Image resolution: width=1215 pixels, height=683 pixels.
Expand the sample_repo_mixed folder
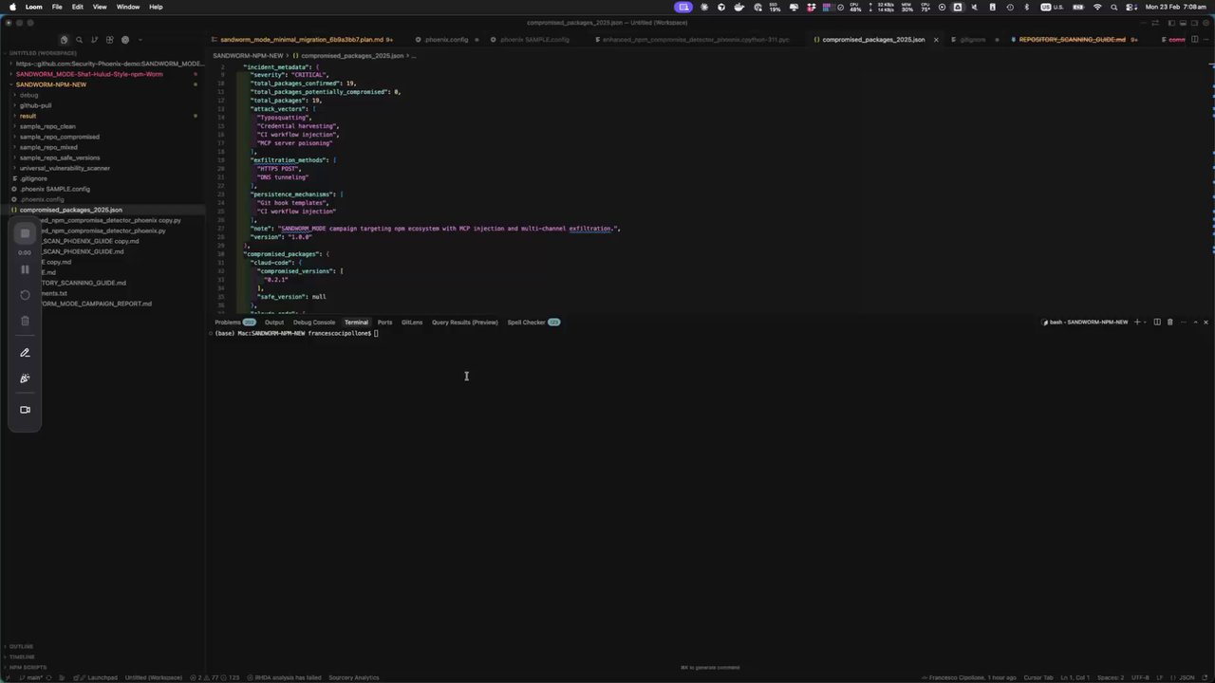pos(48,147)
